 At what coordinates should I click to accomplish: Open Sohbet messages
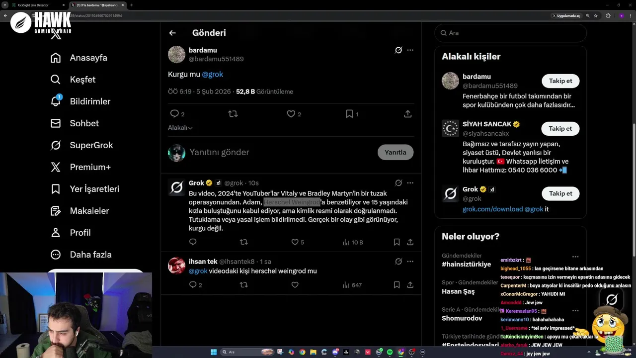[x=75, y=123]
